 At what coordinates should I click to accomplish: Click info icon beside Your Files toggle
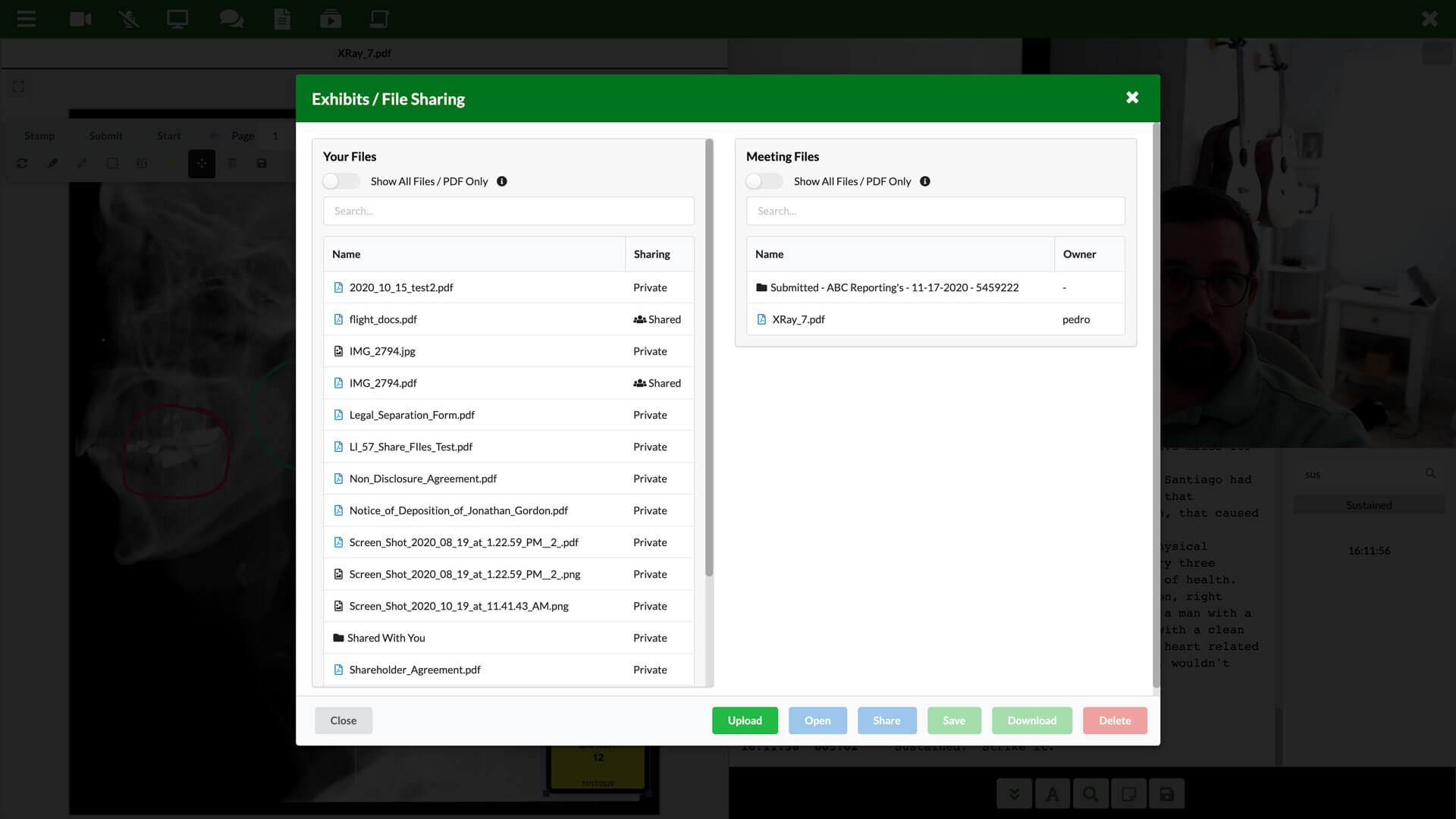(502, 181)
